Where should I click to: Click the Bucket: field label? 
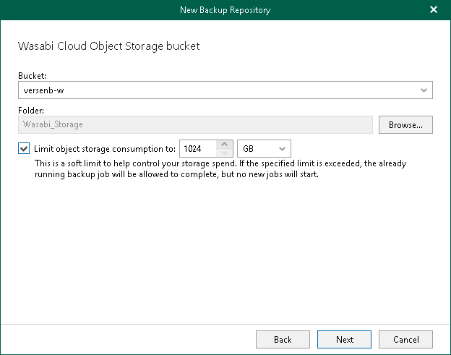point(32,76)
